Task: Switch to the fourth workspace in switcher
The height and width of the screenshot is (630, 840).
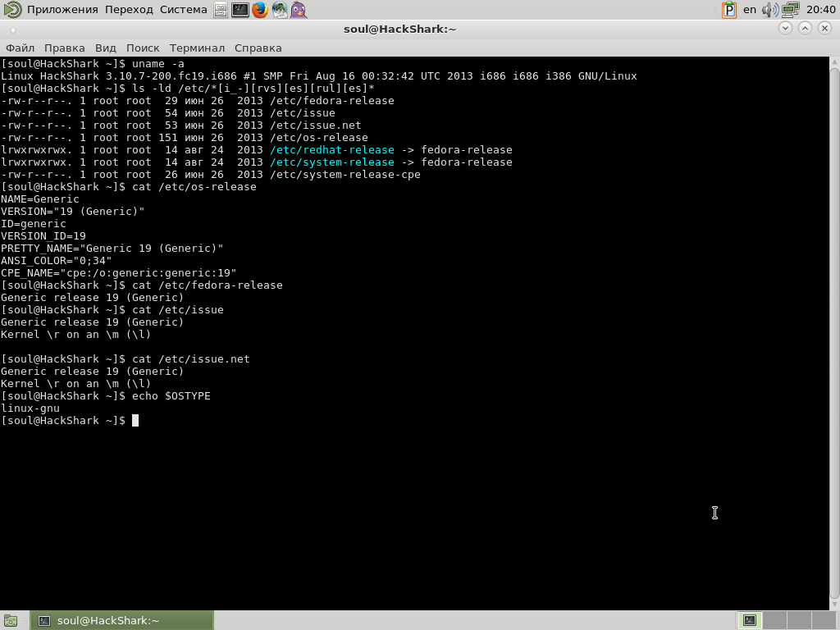Action: (823, 621)
